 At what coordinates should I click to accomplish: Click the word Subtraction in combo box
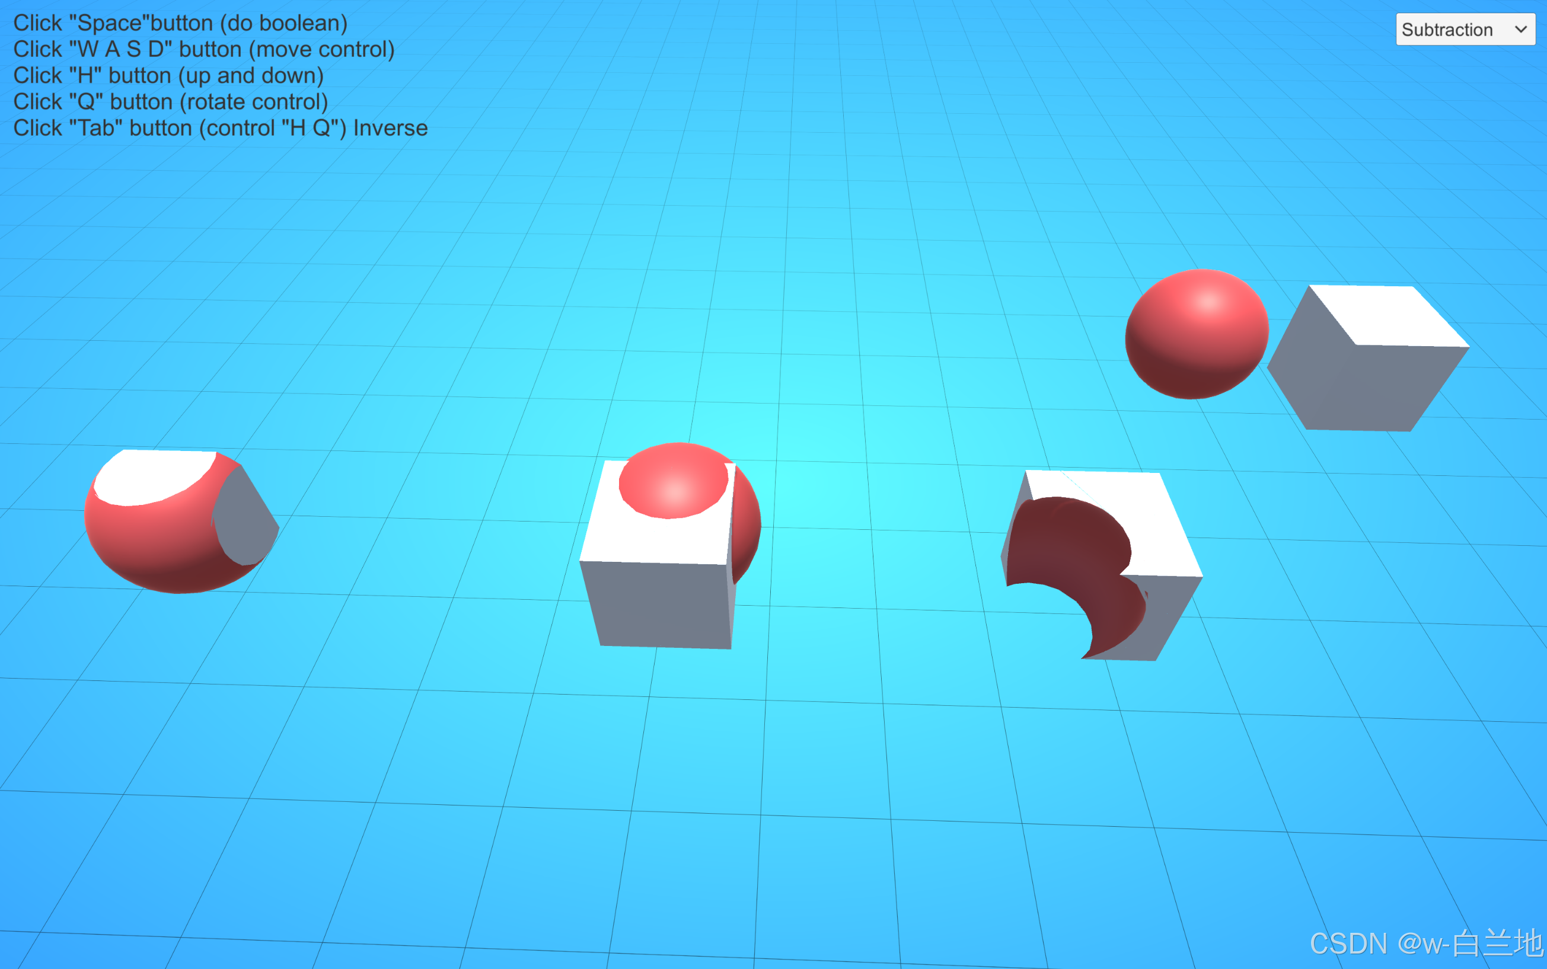(x=1446, y=30)
